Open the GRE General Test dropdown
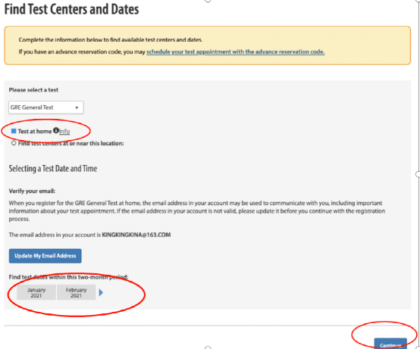420x349 pixels. pos(46,108)
